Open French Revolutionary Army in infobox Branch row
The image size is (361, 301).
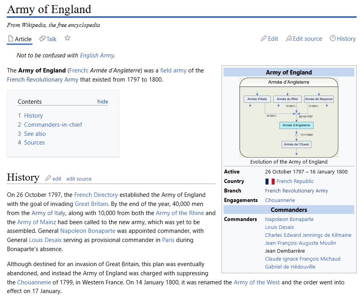point(296,191)
